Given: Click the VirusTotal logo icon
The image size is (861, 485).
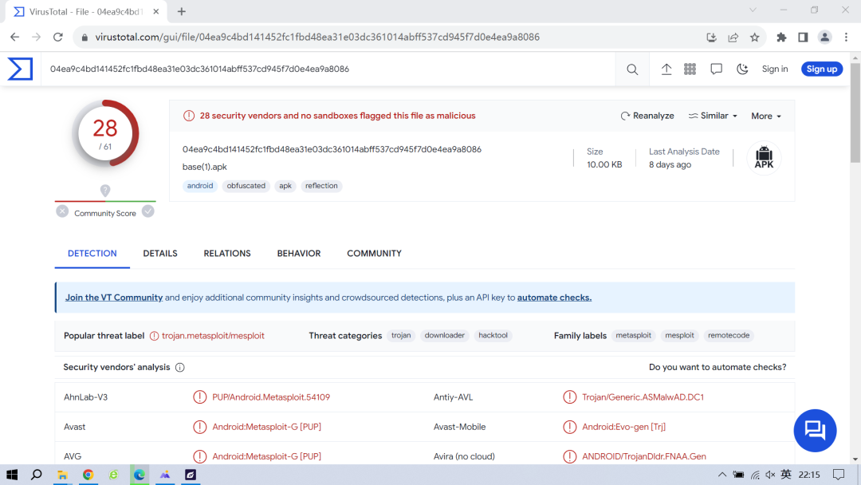Looking at the screenshot, I should [20, 69].
